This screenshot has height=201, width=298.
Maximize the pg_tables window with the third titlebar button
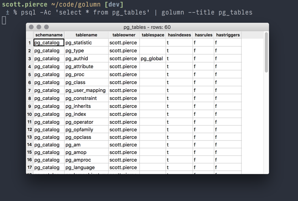46,27
